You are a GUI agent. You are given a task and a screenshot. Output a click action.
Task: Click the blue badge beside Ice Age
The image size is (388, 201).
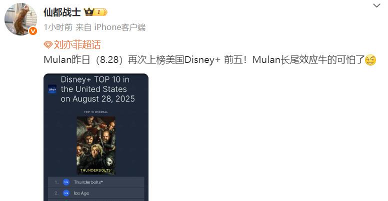coord(66,193)
